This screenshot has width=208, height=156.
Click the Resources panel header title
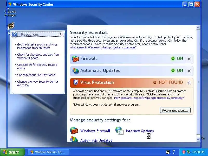point(30,34)
